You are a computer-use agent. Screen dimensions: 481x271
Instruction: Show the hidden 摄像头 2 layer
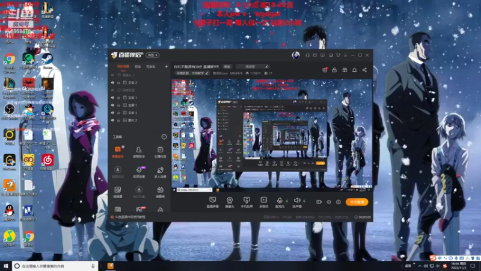pos(112,75)
